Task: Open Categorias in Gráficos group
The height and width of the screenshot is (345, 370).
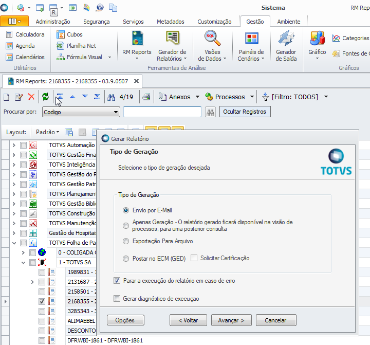Action: click(350, 38)
